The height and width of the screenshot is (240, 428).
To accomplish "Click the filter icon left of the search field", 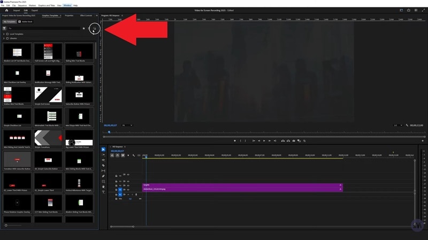I will click(4, 28).
